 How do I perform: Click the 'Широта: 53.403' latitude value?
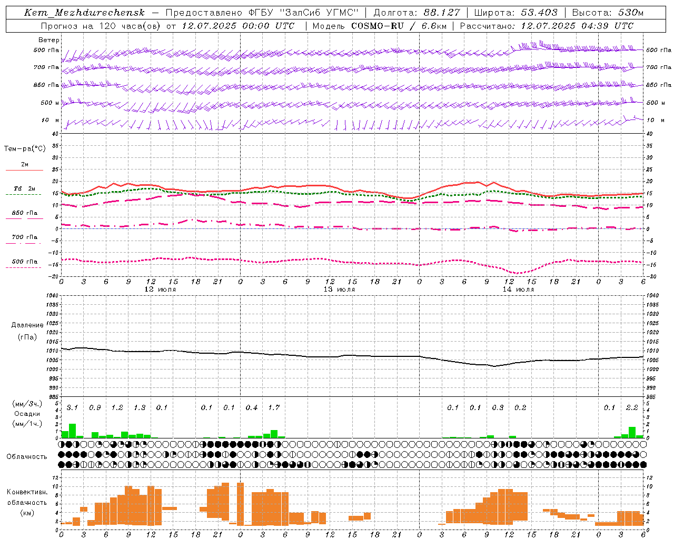(516, 13)
